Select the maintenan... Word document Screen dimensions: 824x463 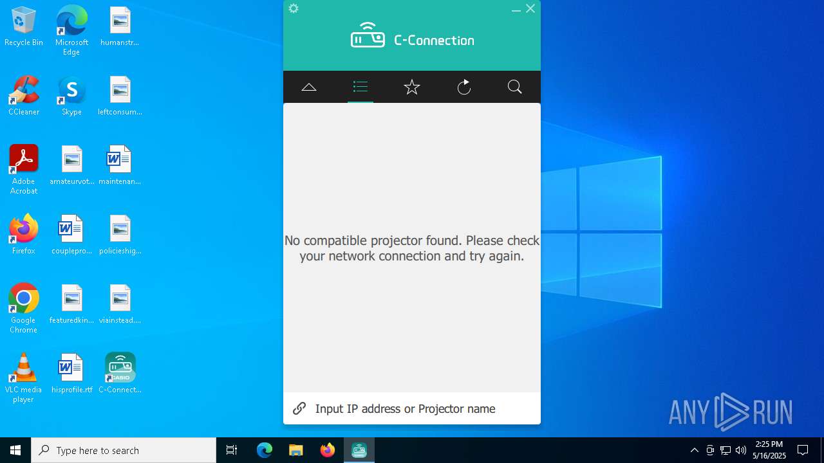point(120,166)
